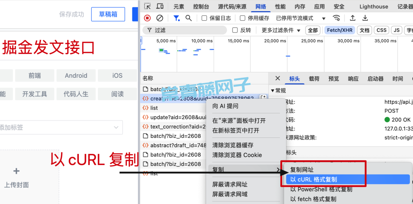Screen dimensions: 413x204
Task: Choose 以 cURL 格式复制 from submenu
Action: [x=314, y=180]
